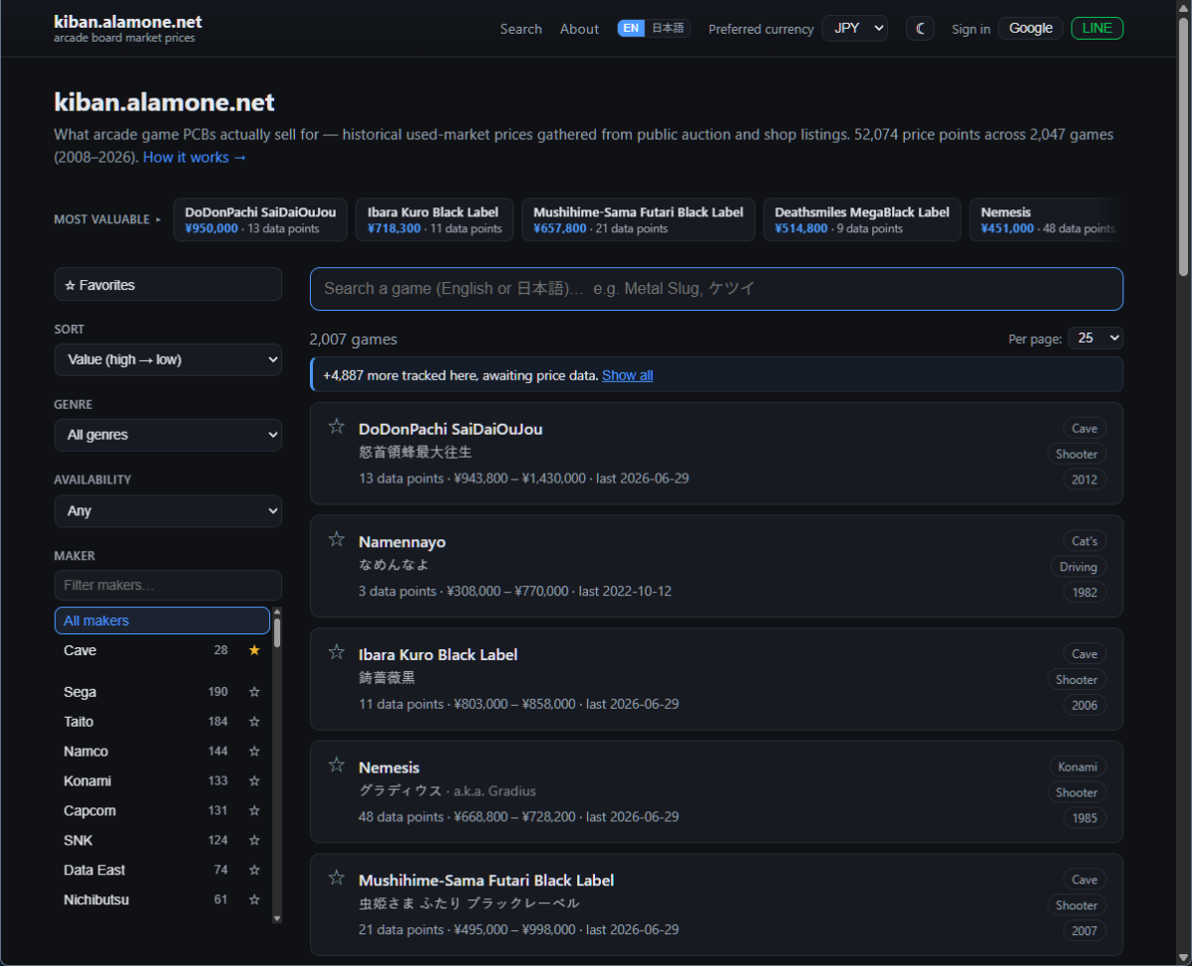This screenshot has height=966, width=1192.
Task: Open the Availability Any dropdown
Action: 168,510
